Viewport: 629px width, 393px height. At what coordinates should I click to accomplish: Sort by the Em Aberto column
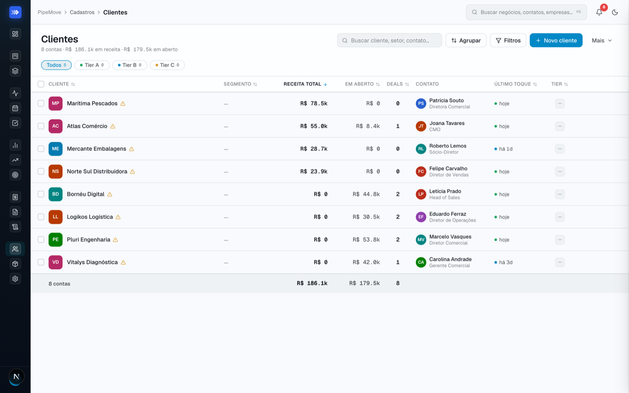tap(362, 84)
